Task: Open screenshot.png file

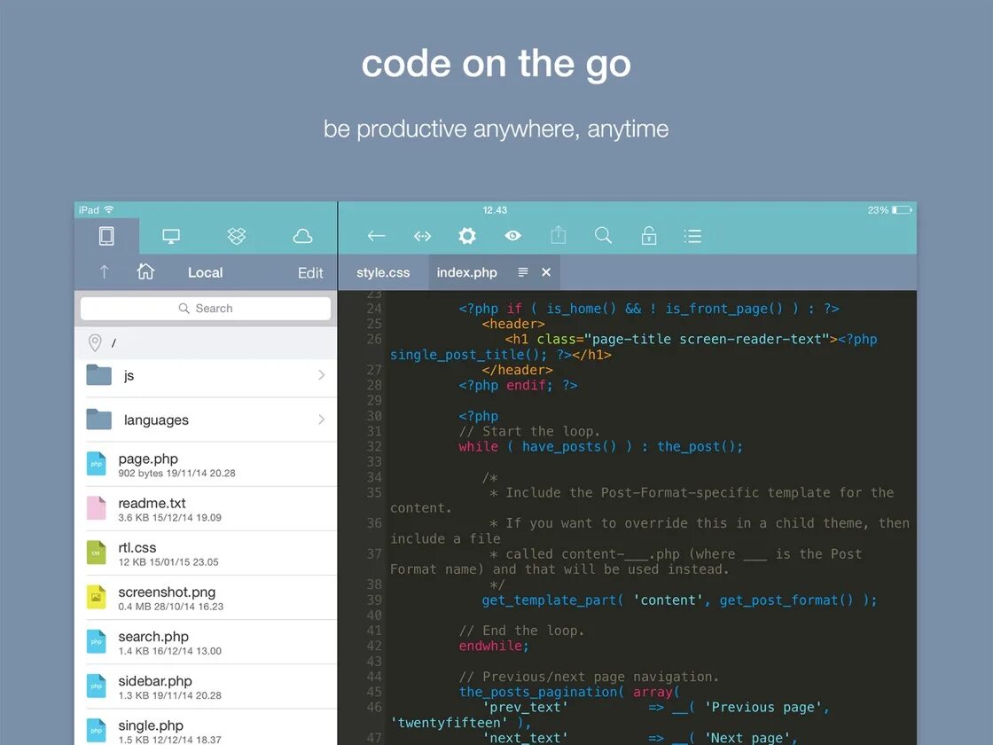Action: point(206,598)
